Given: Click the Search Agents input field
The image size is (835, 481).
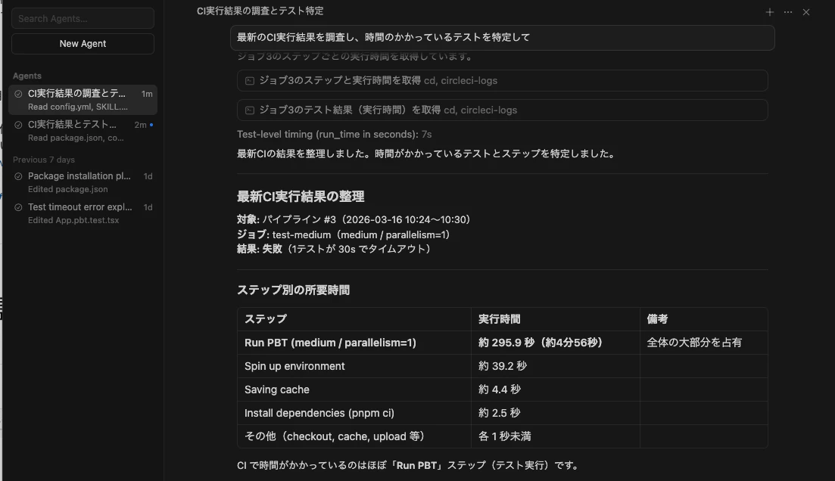Looking at the screenshot, I should click(x=83, y=19).
